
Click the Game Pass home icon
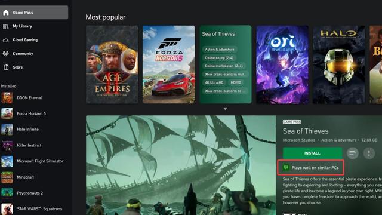tap(6, 13)
